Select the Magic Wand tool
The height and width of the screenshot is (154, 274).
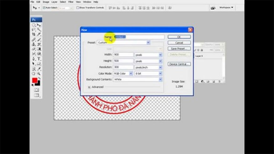coord(39,30)
